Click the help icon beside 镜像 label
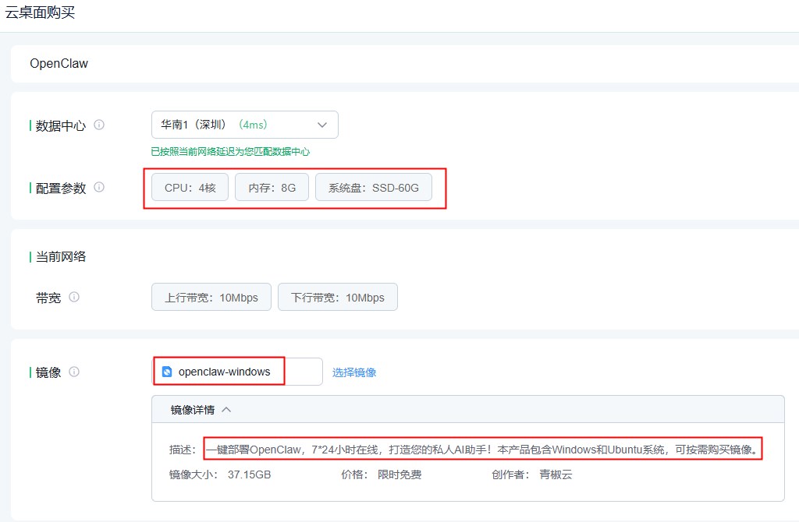This screenshot has width=799, height=522. pos(74,372)
